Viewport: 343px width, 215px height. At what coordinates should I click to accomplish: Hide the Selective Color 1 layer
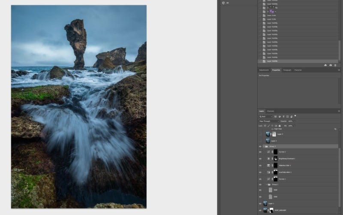click(260, 165)
